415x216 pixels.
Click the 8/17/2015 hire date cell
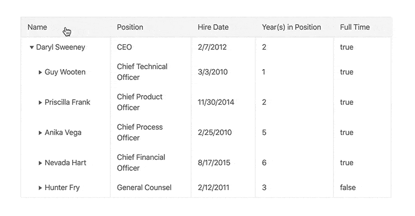(x=223, y=163)
